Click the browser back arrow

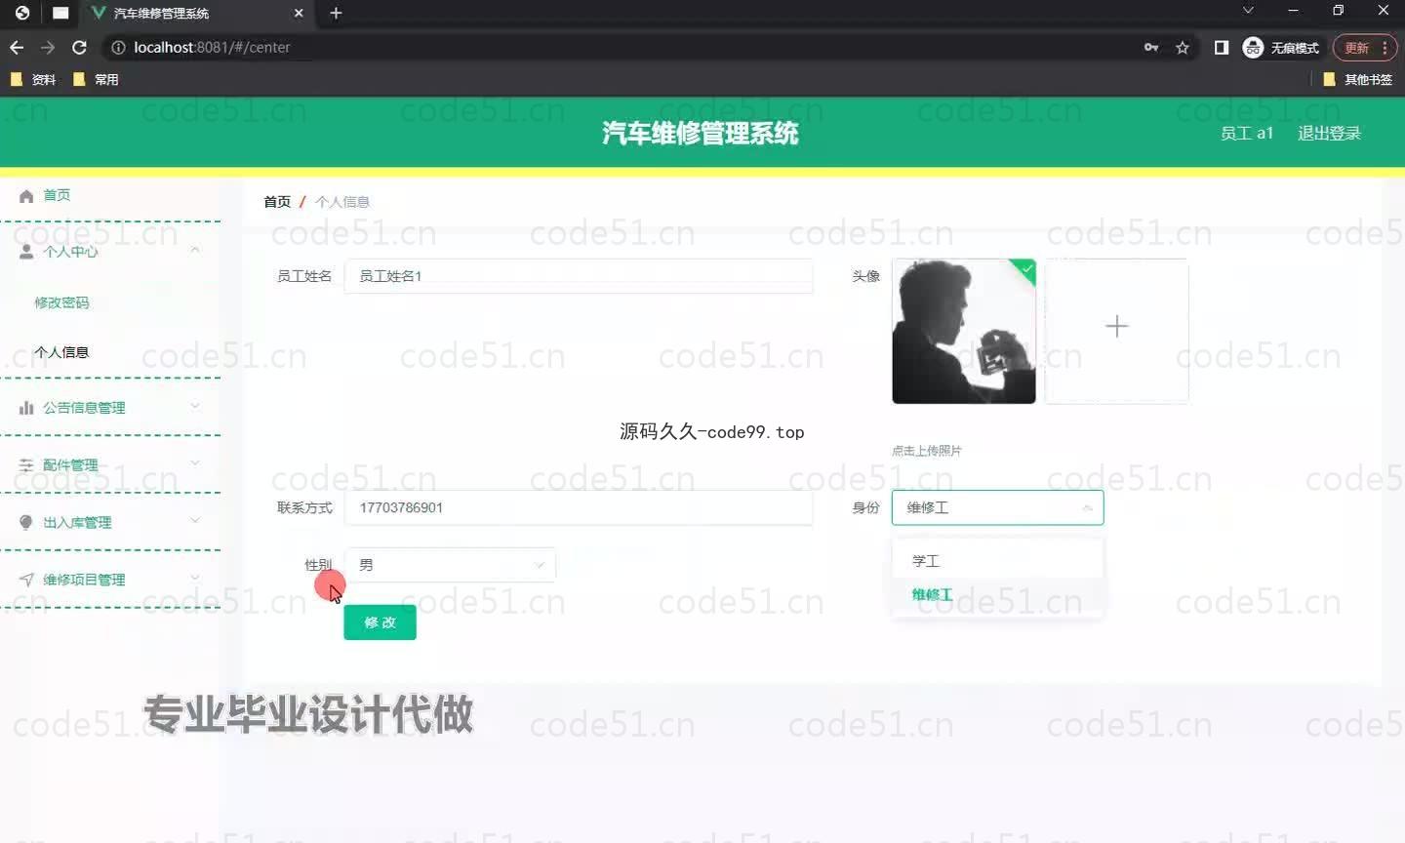(x=17, y=47)
